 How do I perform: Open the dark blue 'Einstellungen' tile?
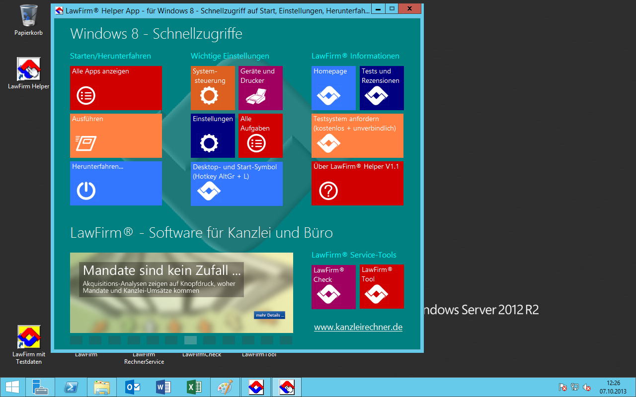coord(213,135)
